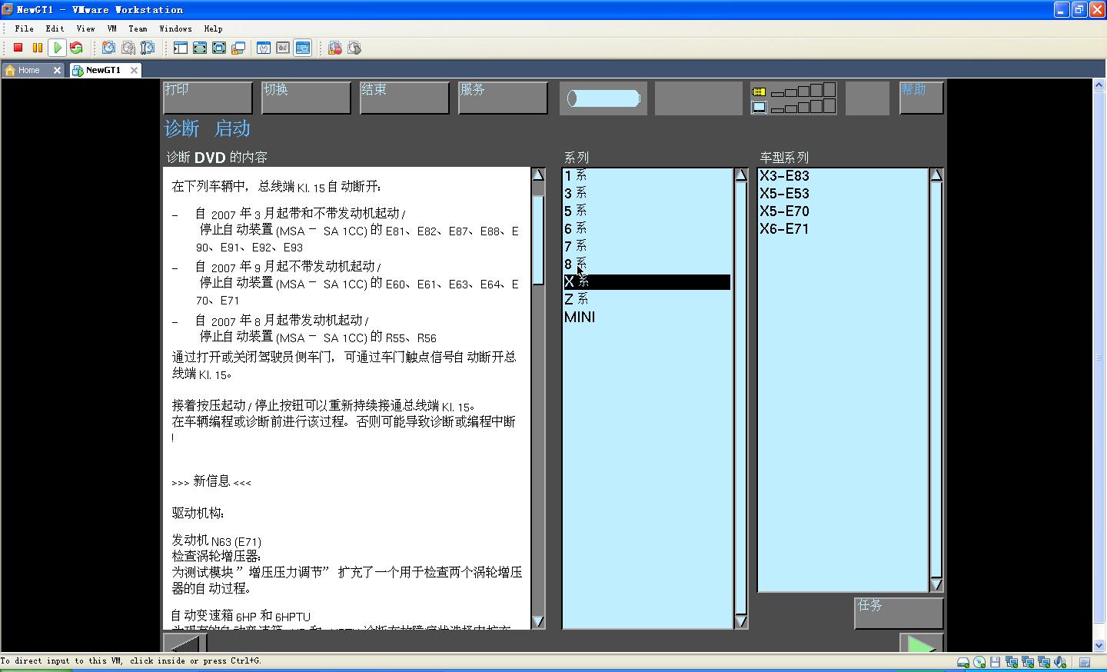Click the floppy drive status icon
This screenshot has height=672, width=1107.
click(x=996, y=662)
